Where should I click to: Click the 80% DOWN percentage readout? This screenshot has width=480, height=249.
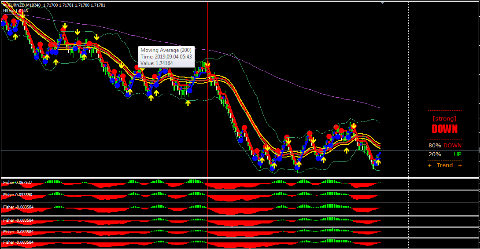pyautogui.click(x=445, y=146)
